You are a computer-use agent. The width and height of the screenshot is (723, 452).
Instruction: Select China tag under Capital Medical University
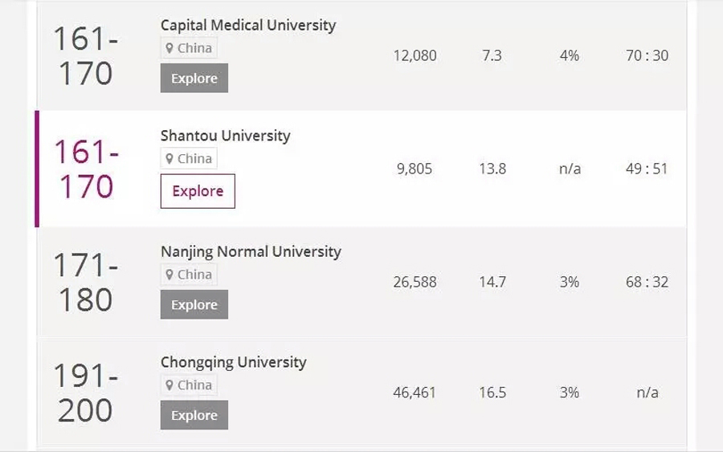(189, 48)
